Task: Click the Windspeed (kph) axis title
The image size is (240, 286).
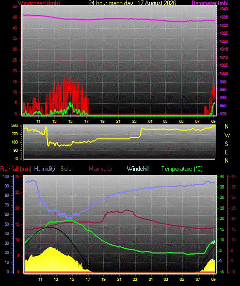Action: (x=39, y=3)
